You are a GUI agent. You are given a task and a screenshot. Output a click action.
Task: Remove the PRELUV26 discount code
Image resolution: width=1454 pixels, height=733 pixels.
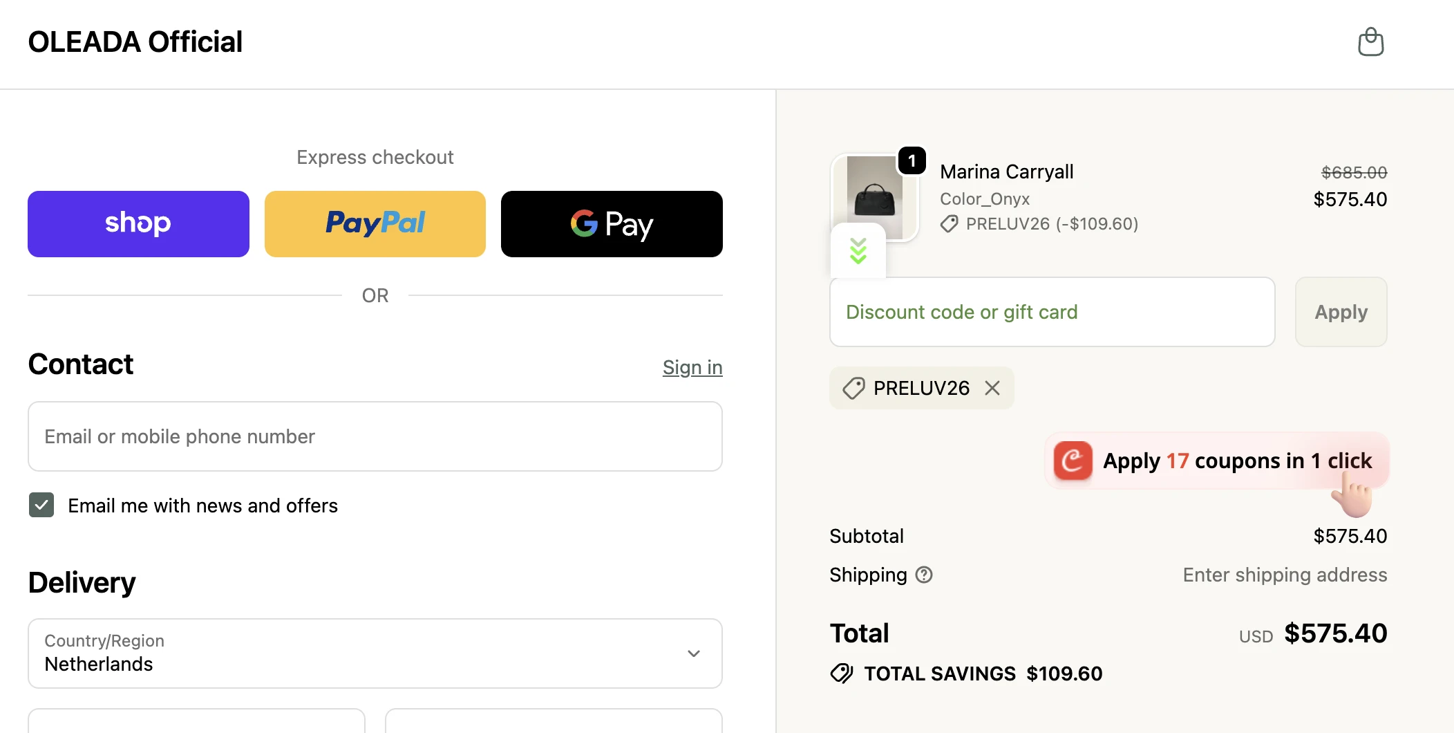[992, 388]
